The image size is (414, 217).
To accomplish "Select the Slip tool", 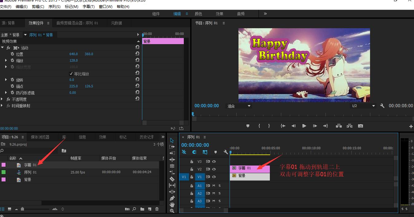I will click(x=172, y=185).
